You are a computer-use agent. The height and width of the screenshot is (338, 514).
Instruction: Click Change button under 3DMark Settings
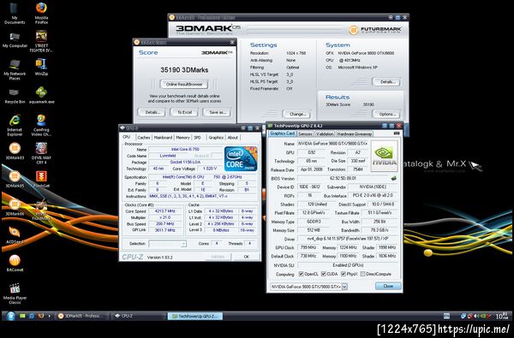[297, 114]
